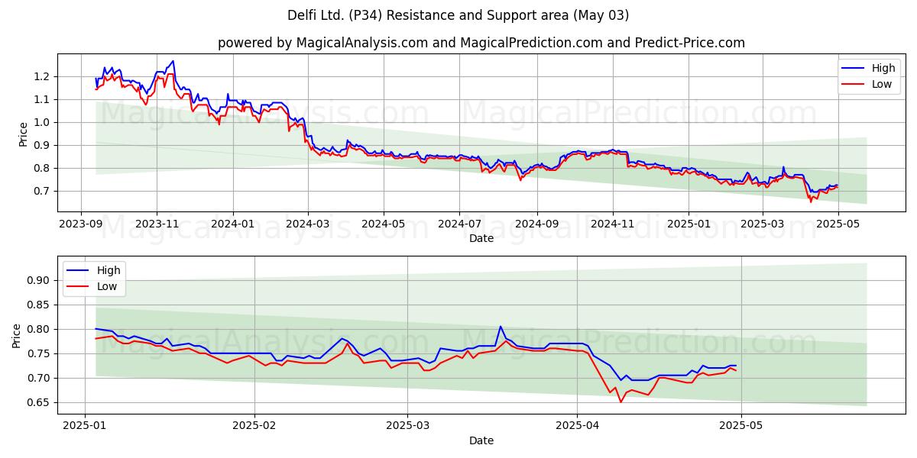Click the top chart x-axis label '2024-11'

[x=612, y=224]
